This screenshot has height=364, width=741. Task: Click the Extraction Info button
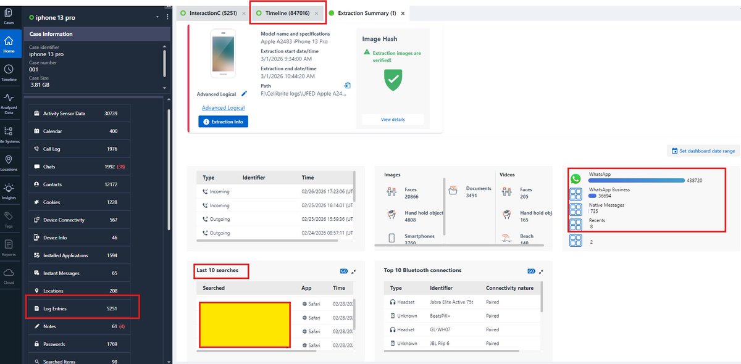(x=223, y=122)
